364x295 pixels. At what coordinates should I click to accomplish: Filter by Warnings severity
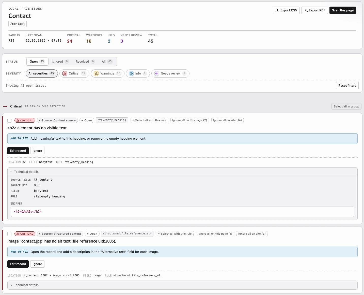click(108, 73)
